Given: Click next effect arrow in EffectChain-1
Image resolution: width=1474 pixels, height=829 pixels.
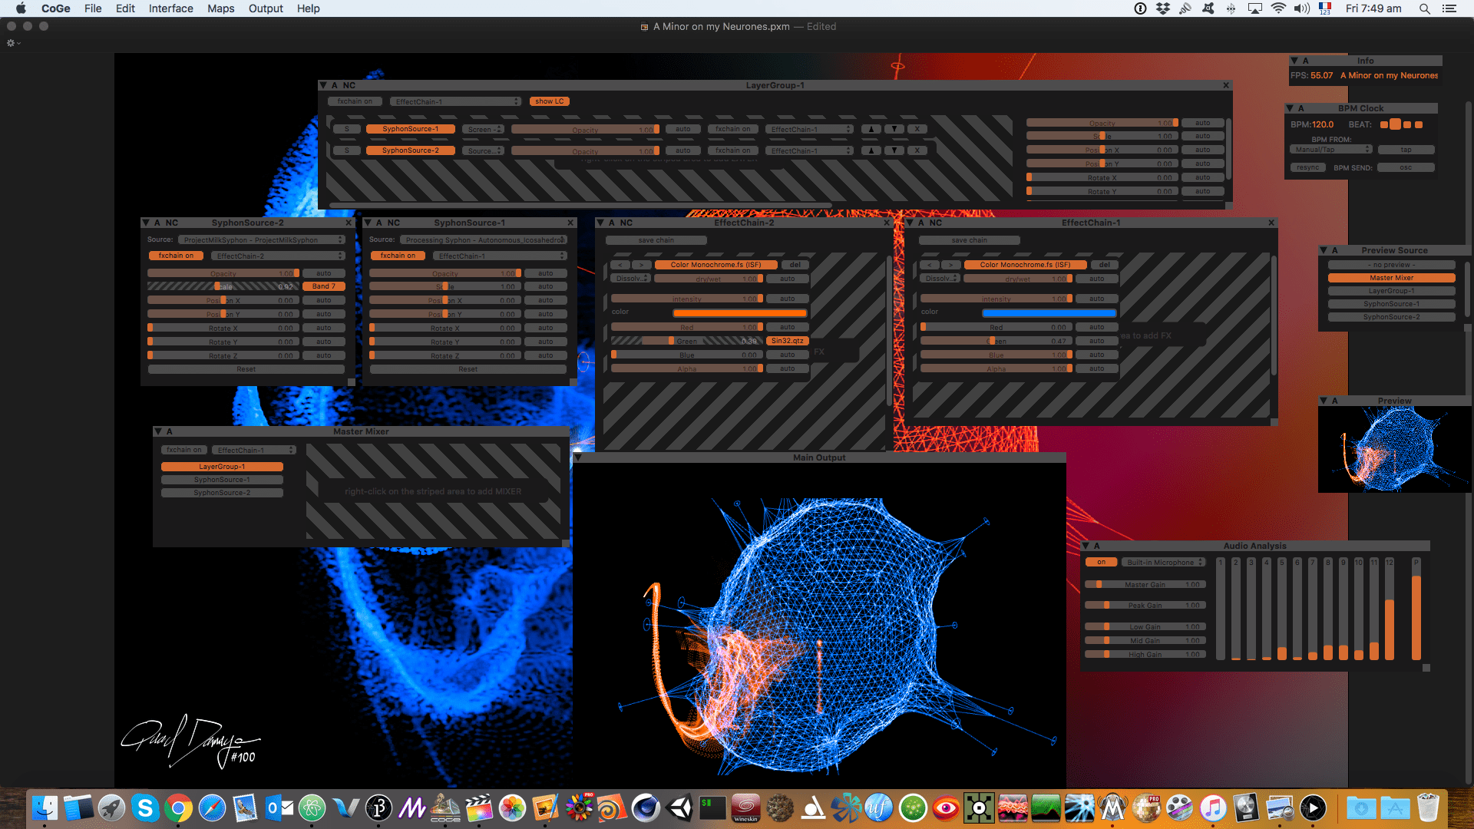Looking at the screenshot, I should click(950, 265).
